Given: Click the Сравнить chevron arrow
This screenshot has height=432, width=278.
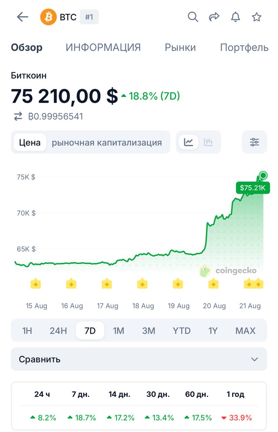Looking at the screenshot, I should tap(254, 359).
